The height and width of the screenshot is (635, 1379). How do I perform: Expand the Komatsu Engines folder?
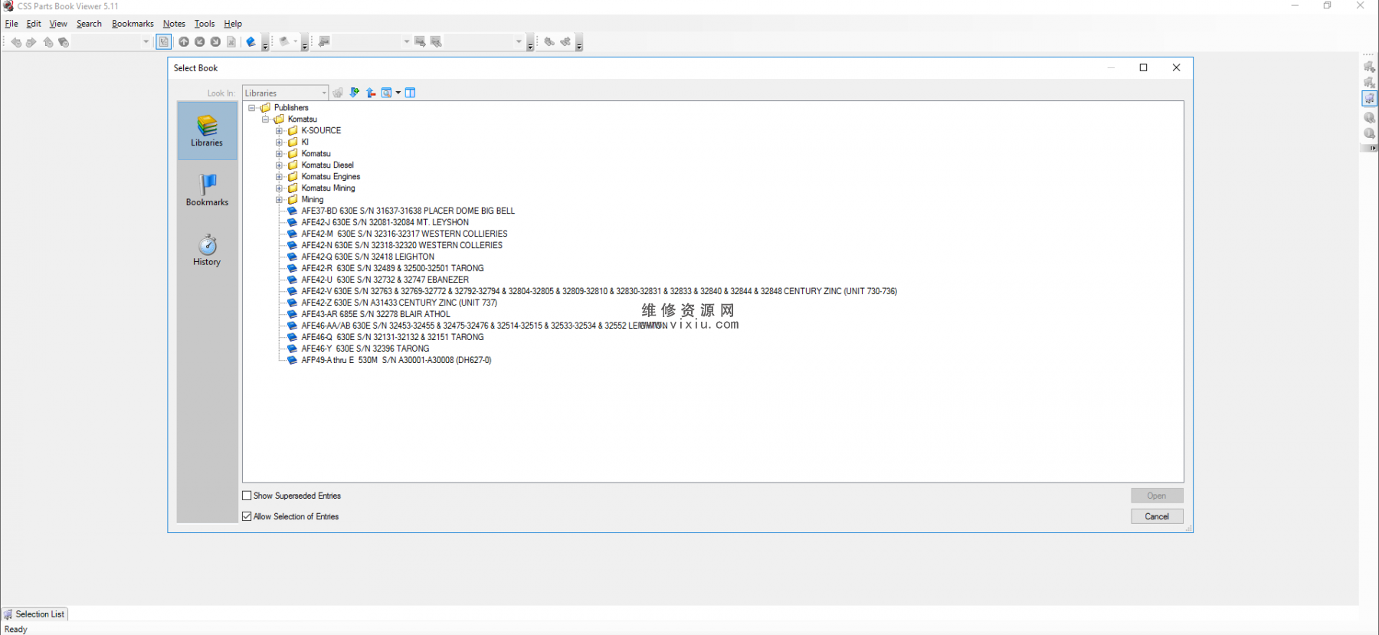click(279, 177)
